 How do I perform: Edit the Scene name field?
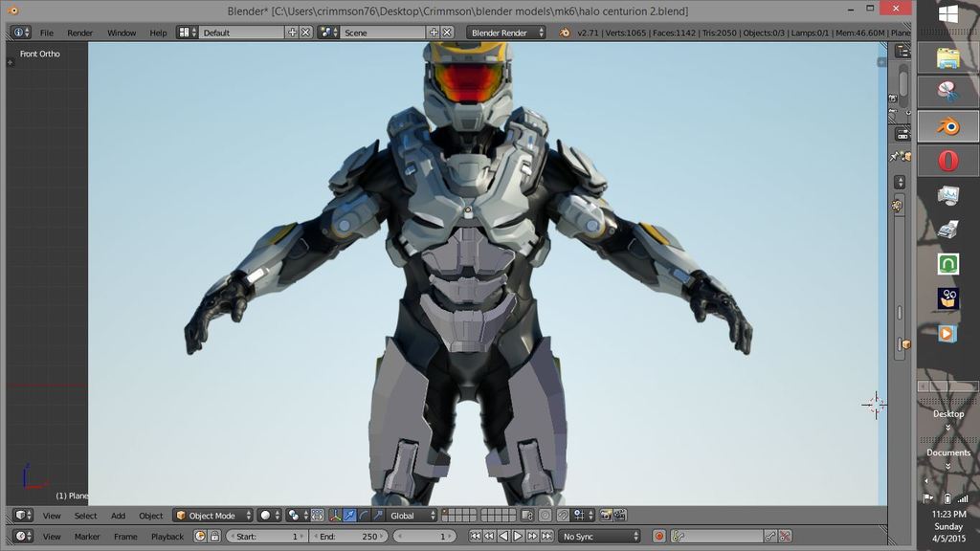tap(383, 33)
